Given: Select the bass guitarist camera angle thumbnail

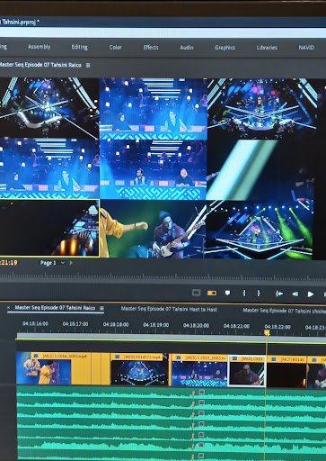Looking at the screenshot, I should (153, 229).
